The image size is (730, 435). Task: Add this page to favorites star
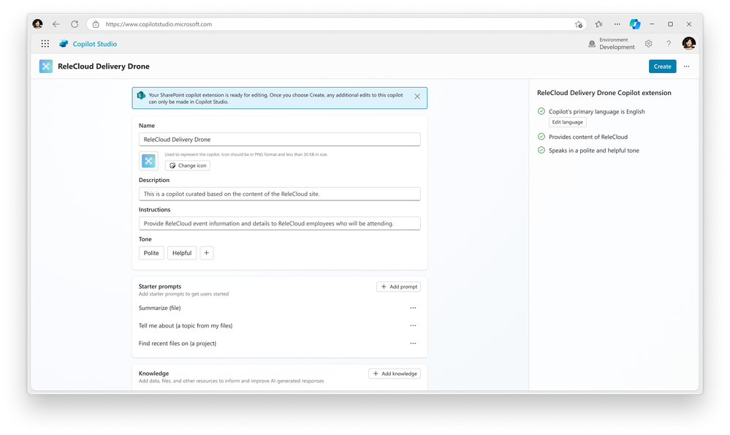(578, 24)
